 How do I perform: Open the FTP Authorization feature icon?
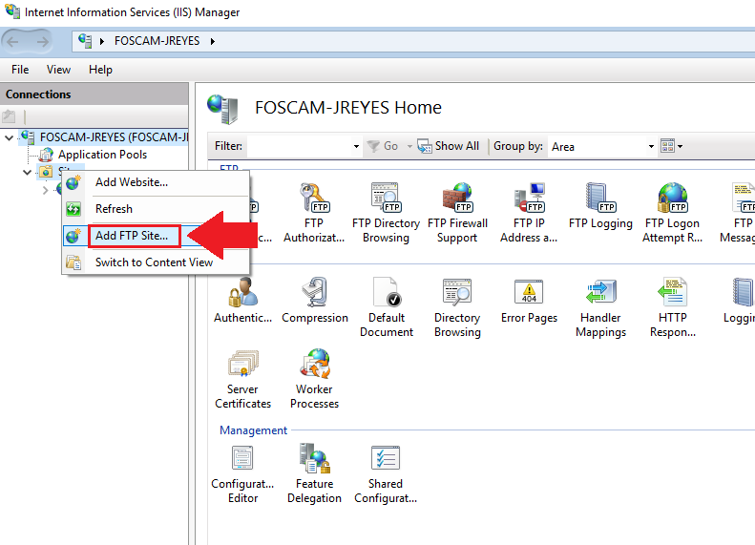[314, 213]
